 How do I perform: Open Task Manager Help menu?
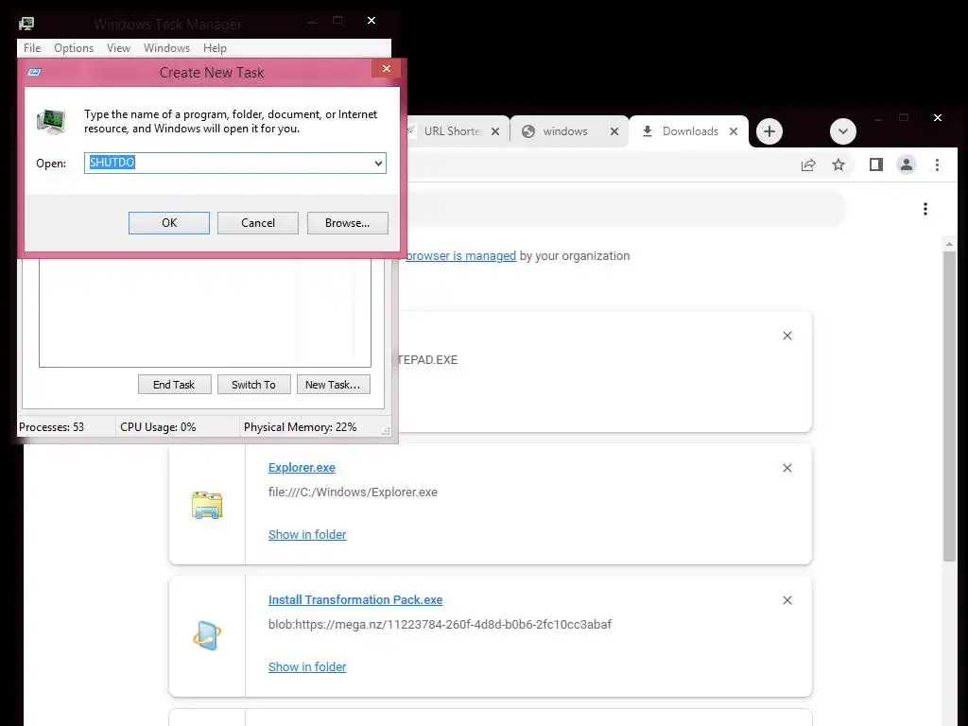click(x=215, y=48)
